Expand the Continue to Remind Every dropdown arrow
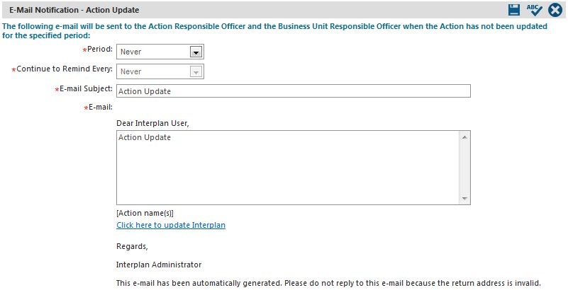568x290 pixels. tap(196, 72)
